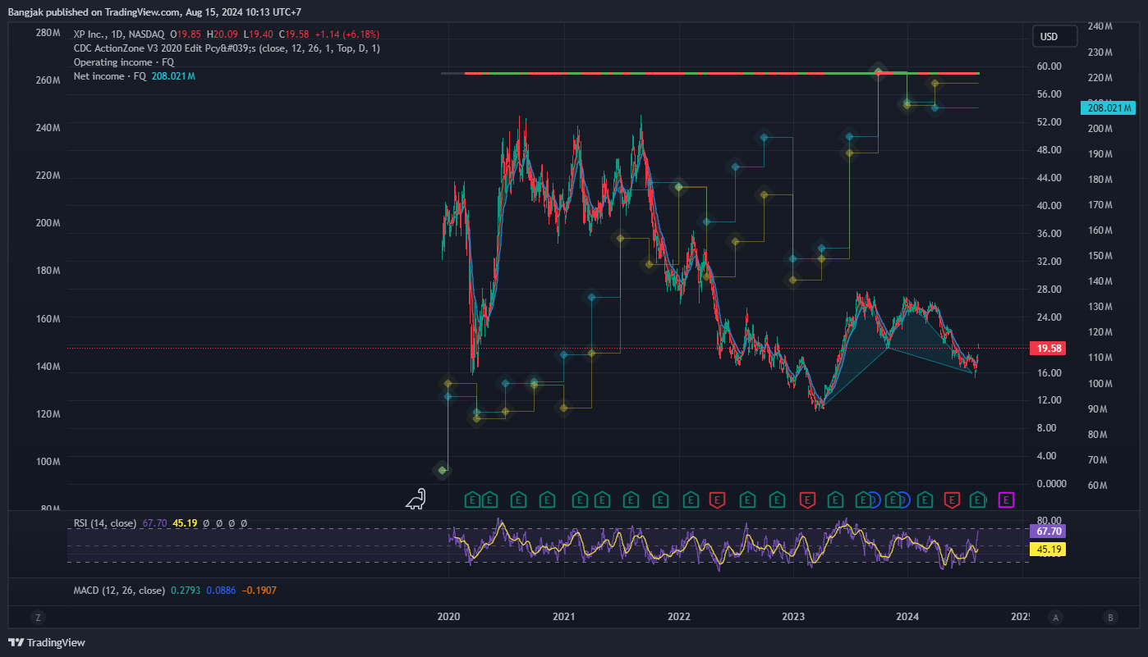Open the red earnings marker in early 2023
Screen dimensions: 1148x657
click(x=806, y=499)
